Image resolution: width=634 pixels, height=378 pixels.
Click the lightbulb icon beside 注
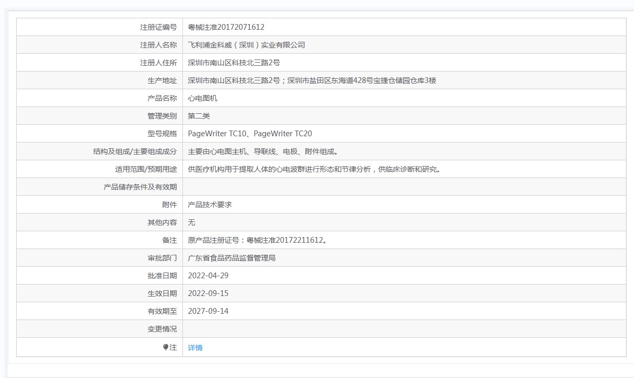click(x=166, y=347)
